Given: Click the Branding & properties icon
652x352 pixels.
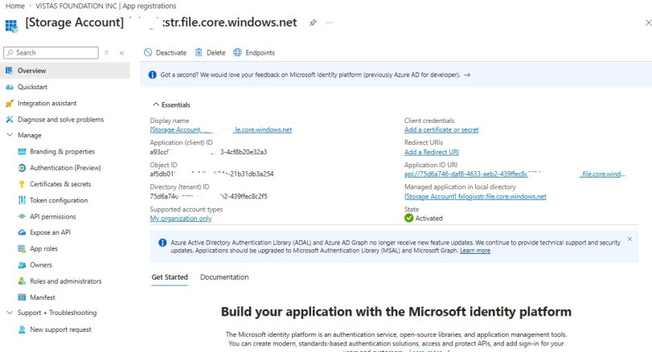Looking at the screenshot, I should click(22, 152).
